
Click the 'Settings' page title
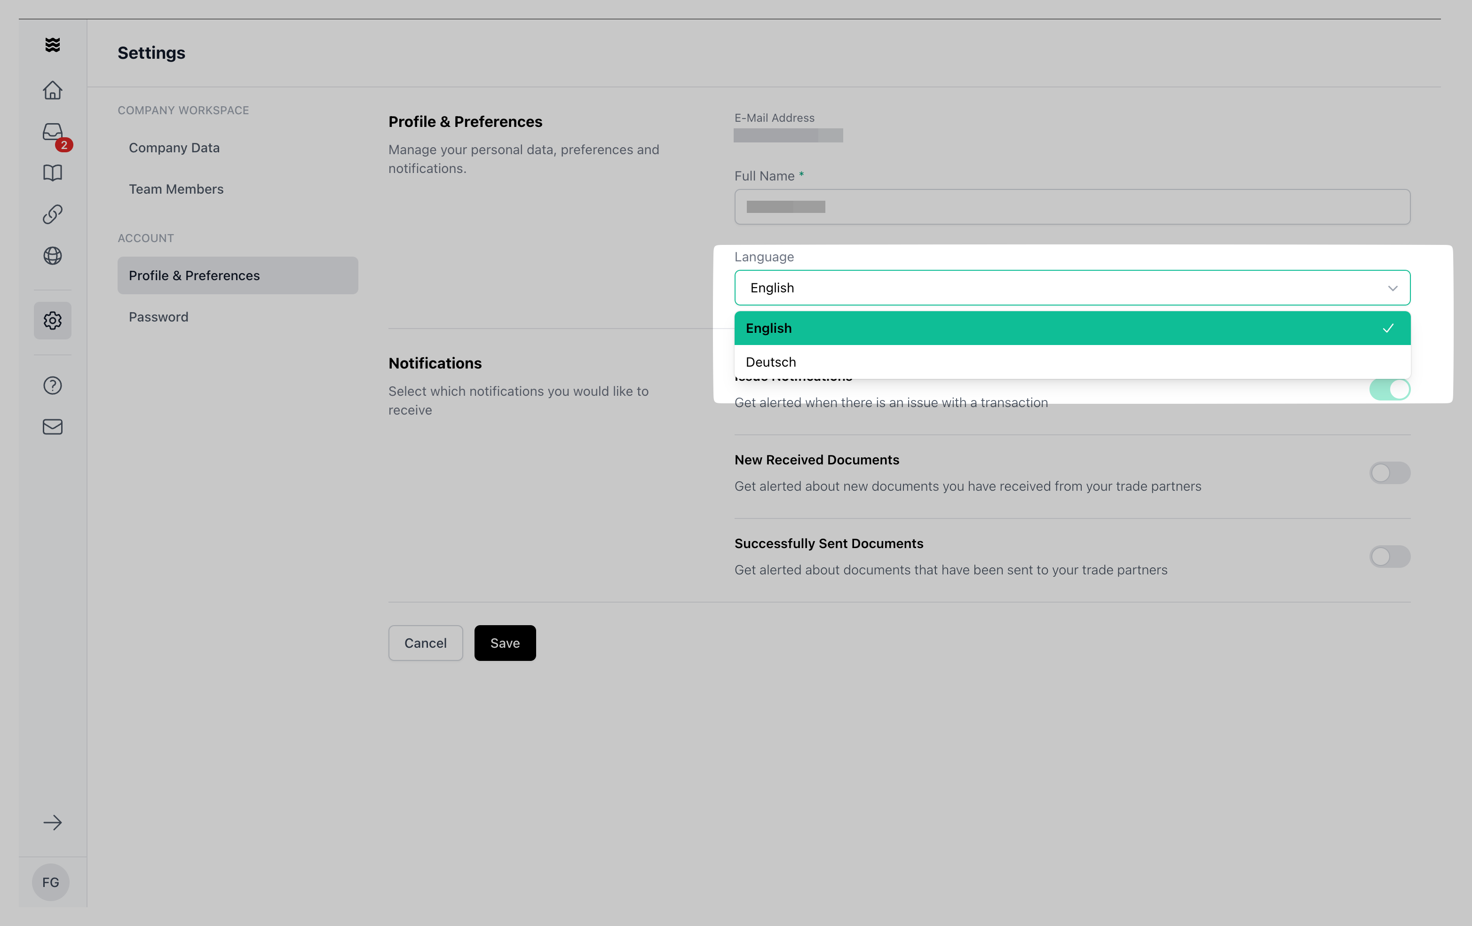pos(151,53)
